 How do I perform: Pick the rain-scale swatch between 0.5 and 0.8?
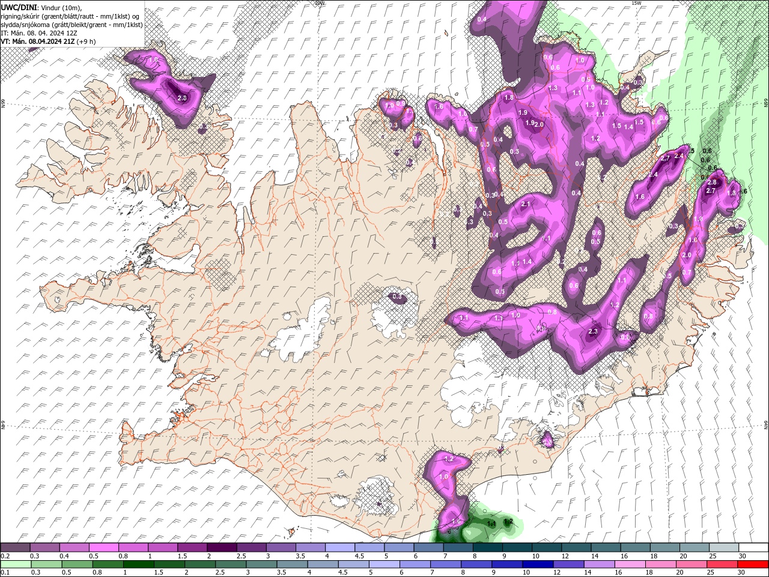coord(78,564)
